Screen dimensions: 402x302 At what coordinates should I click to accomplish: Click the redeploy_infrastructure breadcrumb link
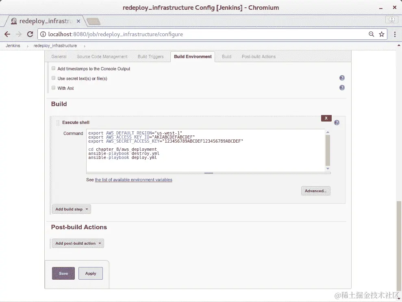point(55,46)
